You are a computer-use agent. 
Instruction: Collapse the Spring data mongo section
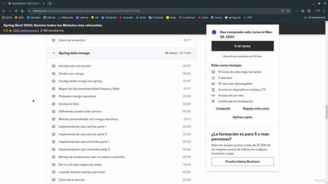[121, 53]
